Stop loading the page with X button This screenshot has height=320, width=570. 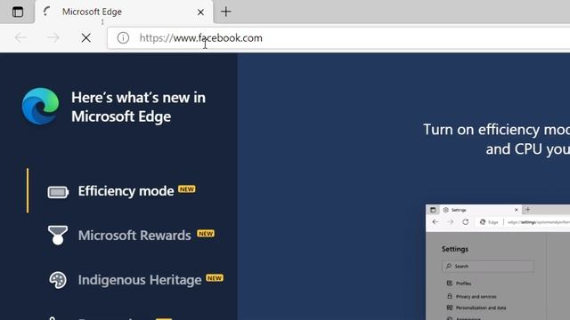86,37
